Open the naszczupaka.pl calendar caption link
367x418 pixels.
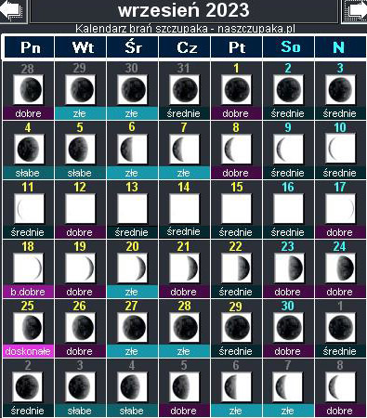click(x=185, y=29)
